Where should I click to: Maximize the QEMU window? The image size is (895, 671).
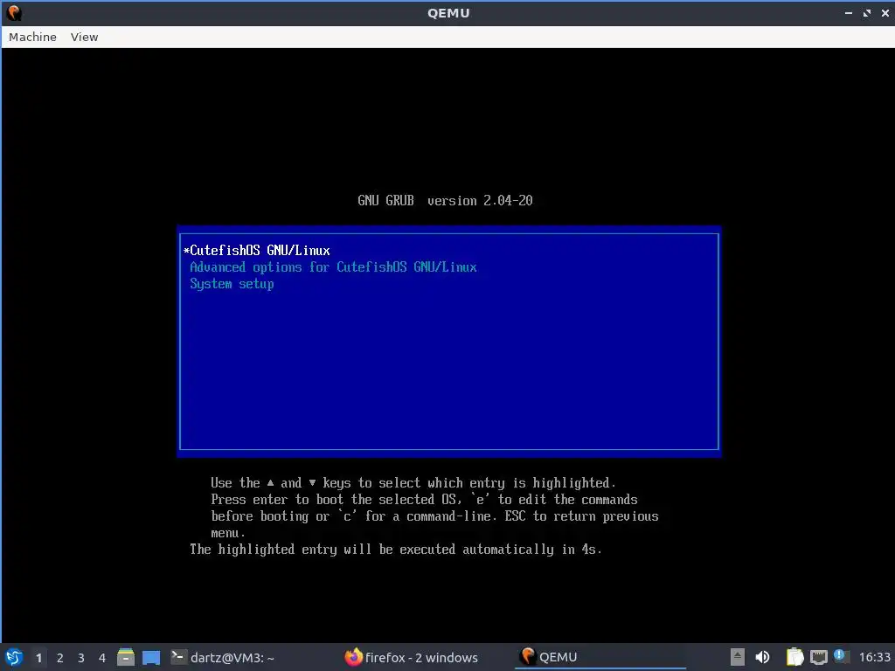click(867, 12)
